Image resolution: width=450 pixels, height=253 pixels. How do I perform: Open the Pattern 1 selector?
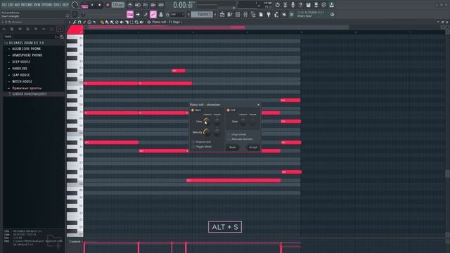pyautogui.click(x=202, y=14)
